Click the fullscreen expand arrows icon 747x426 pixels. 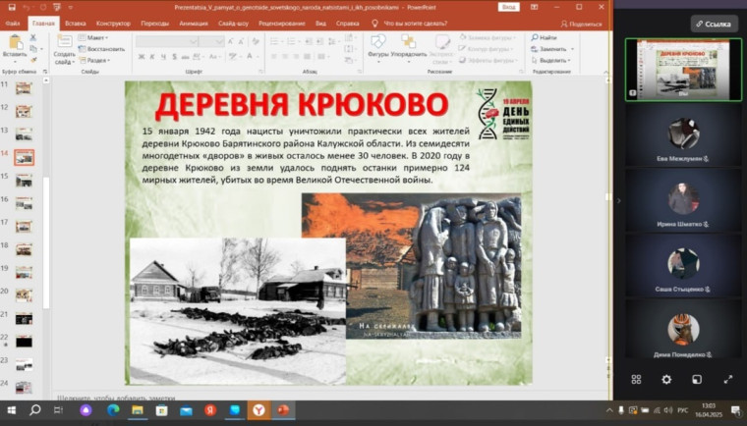728,379
